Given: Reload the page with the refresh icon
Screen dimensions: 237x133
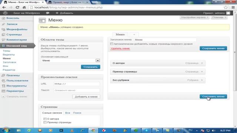Looking at the screenshot, I should click(17, 7).
